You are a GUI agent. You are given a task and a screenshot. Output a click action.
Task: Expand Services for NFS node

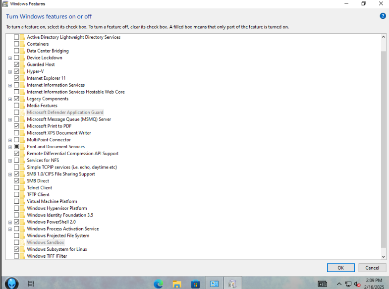coord(10,161)
